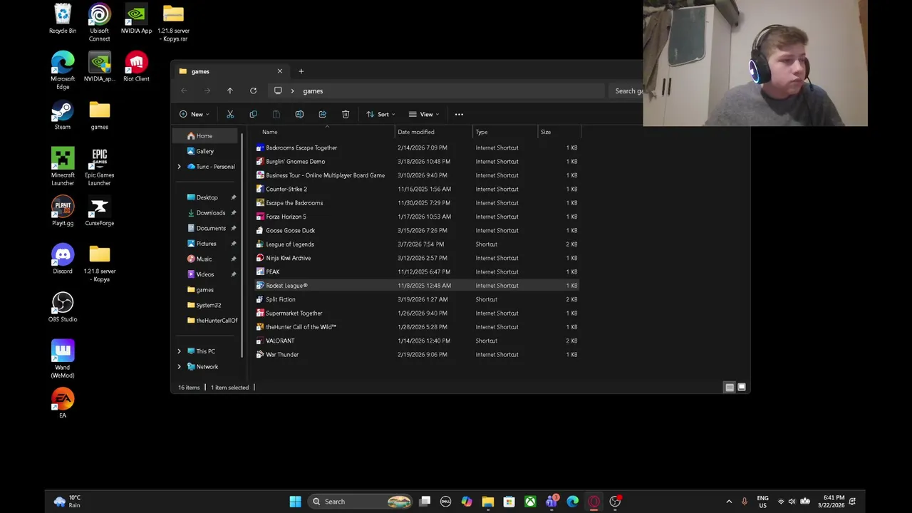Screen dimensions: 912x513
Task: Select VALORANT shortcut
Action: pyautogui.click(x=416, y=341)
